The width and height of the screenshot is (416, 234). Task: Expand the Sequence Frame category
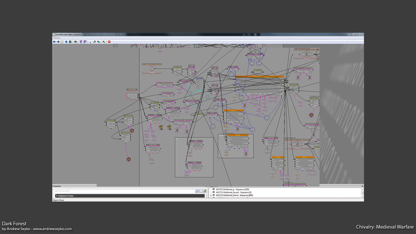57,196
